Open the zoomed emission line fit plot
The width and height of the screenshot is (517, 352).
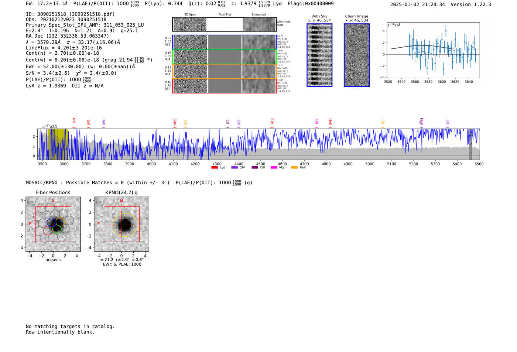point(433,50)
